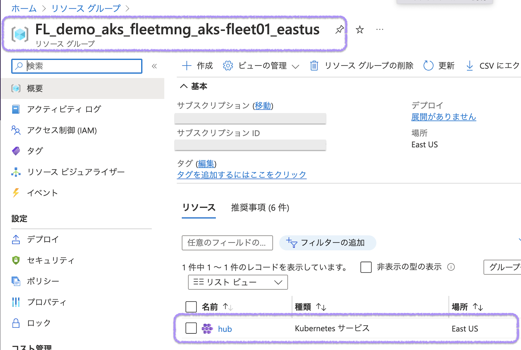The height and width of the screenshot is (350, 521).
Task: Open アクティビティ ログ in the sidebar
Action: click(x=64, y=109)
